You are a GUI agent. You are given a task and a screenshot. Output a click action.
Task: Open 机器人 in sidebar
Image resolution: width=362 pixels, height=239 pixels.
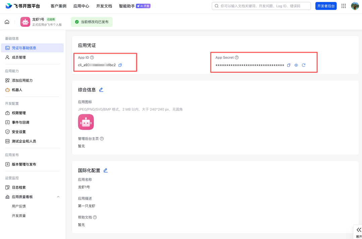(x=17, y=90)
